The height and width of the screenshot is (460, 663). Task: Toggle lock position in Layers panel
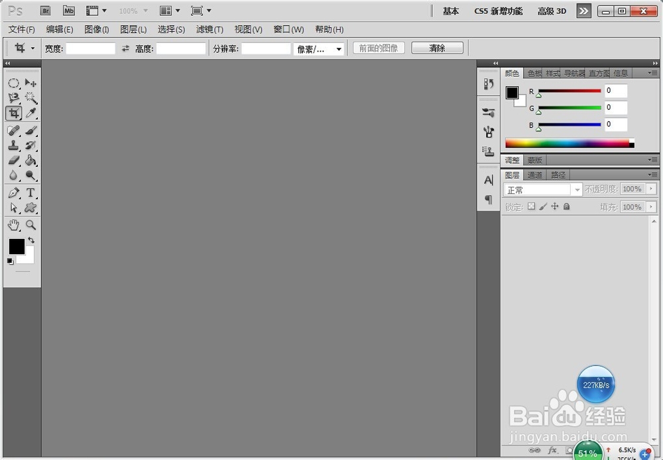point(555,207)
